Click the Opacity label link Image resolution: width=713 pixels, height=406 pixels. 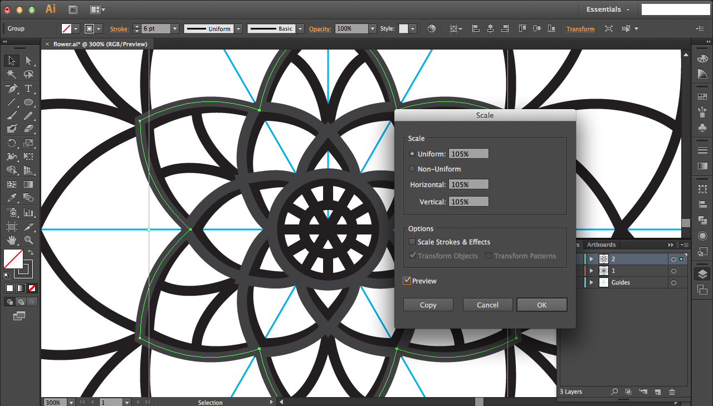click(320, 29)
